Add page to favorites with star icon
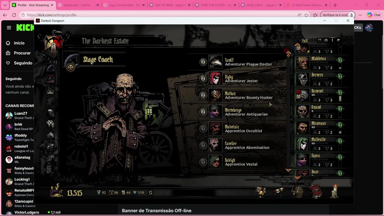384x216 pixels. pyautogui.click(x=306, y=15)
